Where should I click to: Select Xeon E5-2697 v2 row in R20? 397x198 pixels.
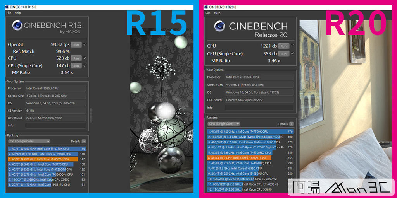coord(251,179)
